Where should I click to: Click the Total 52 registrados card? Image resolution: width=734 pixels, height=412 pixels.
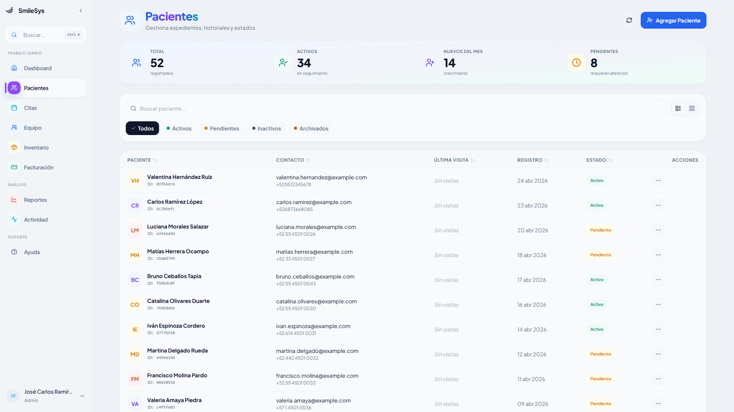193,62
